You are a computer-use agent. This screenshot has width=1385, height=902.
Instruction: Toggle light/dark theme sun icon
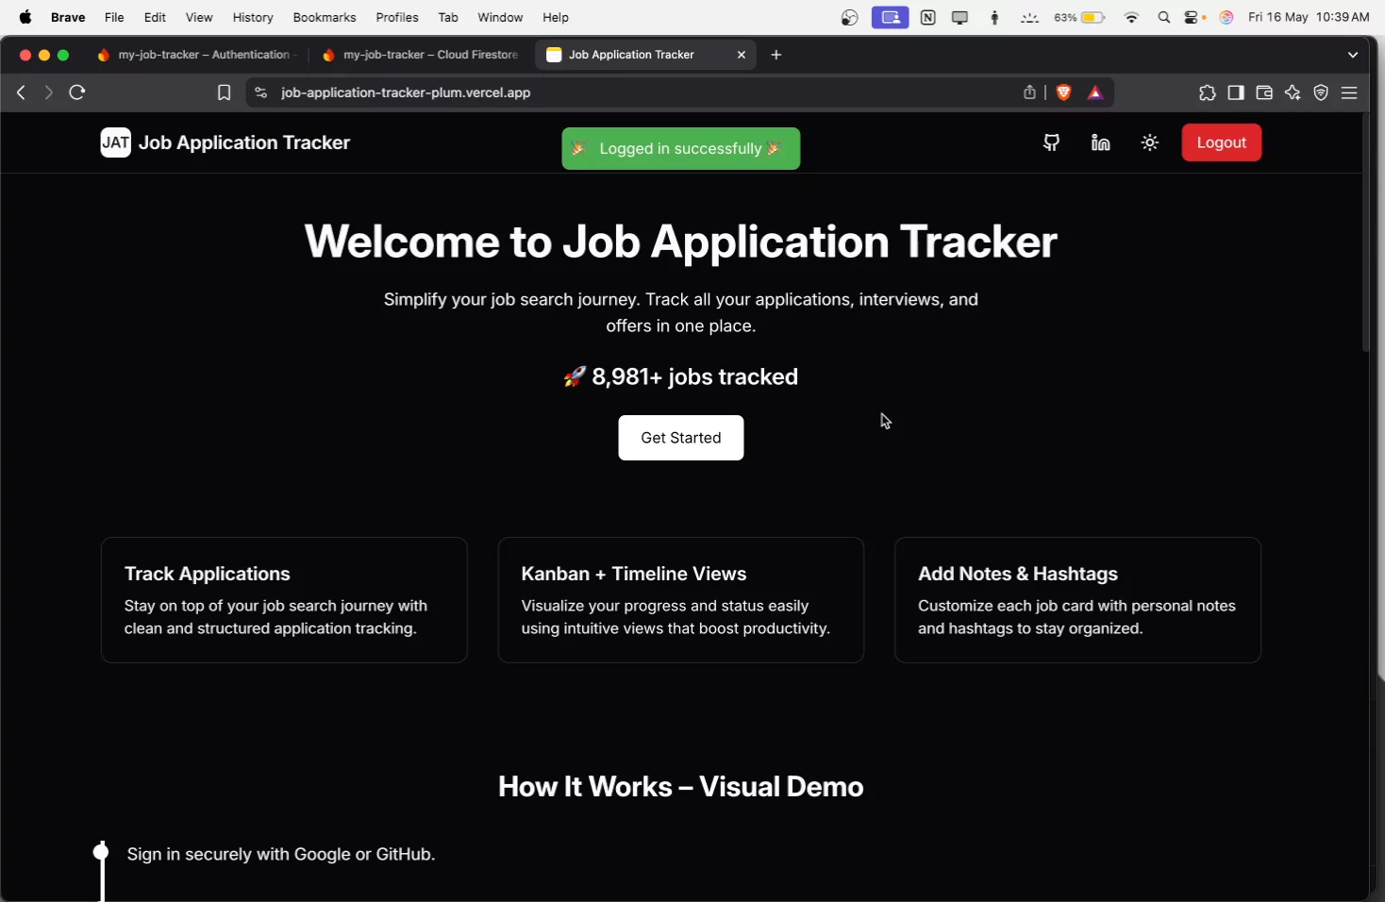click(x=1149, y=142)
